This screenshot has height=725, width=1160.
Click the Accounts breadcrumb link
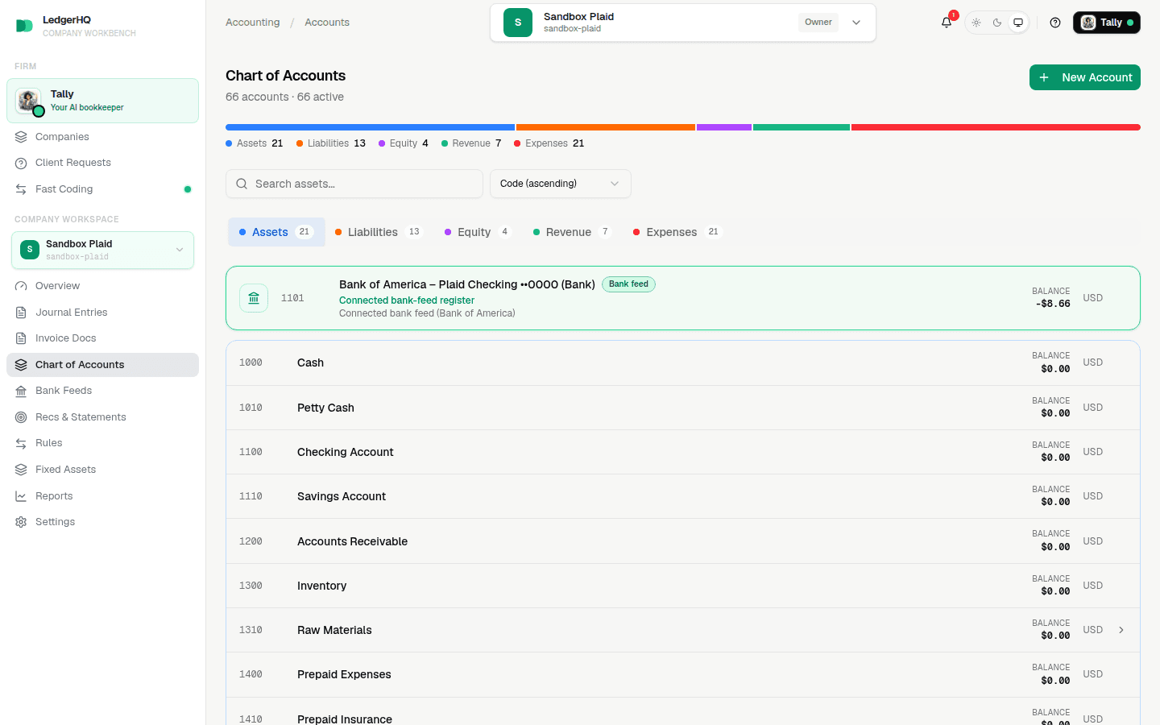point(327,23)
